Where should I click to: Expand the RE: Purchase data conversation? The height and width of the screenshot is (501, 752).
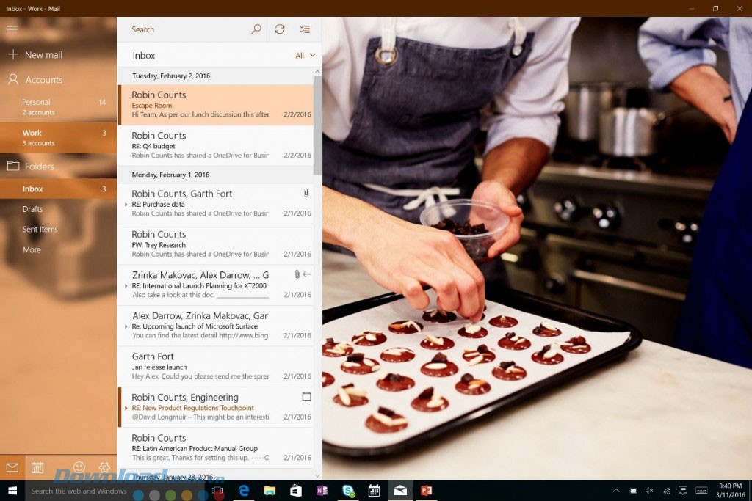tap(126, 205)
